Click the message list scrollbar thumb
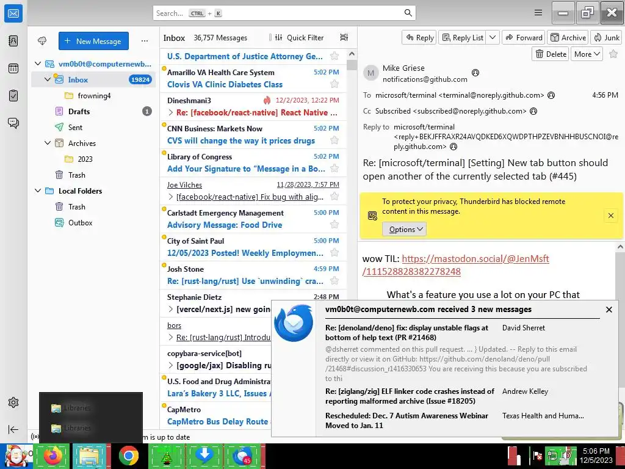Image resolution: width=625 pixels, height=469 pixels. (352, 65)
